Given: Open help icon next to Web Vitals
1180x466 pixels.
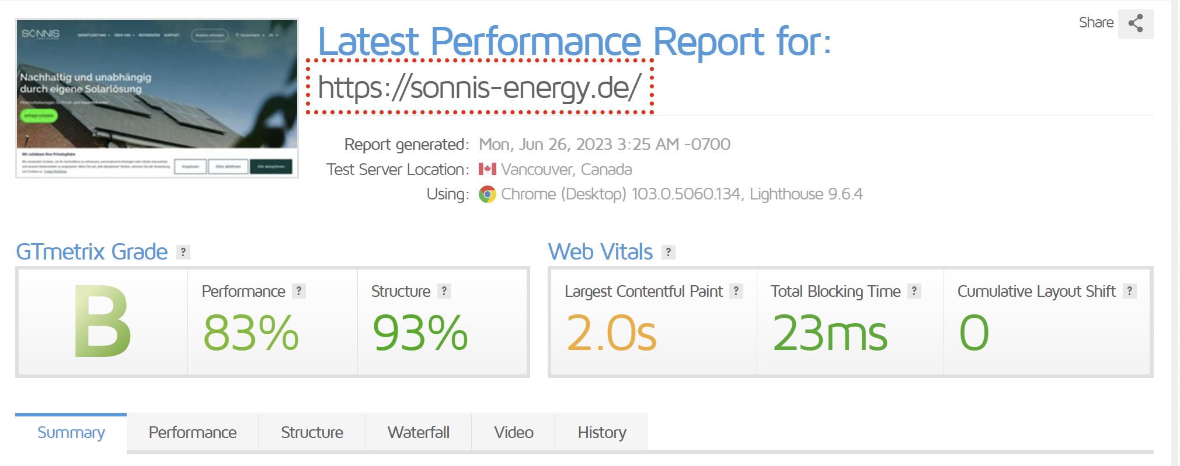Looking at the screenshot, I should point(669,252).
